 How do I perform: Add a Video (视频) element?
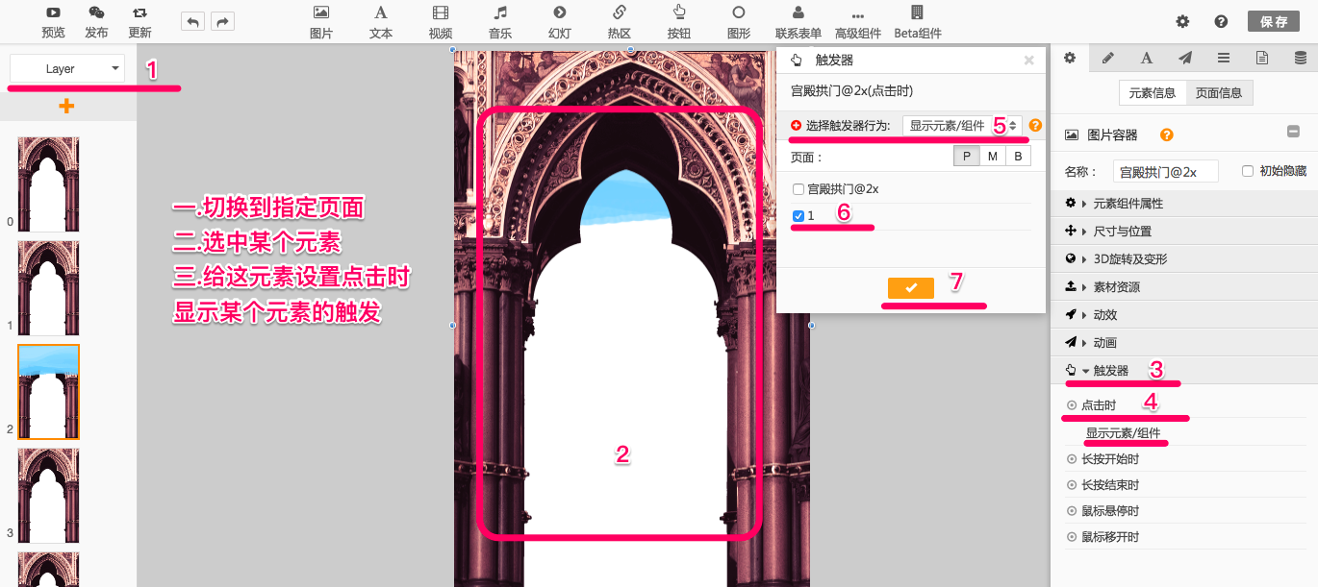tap(441, 13)
